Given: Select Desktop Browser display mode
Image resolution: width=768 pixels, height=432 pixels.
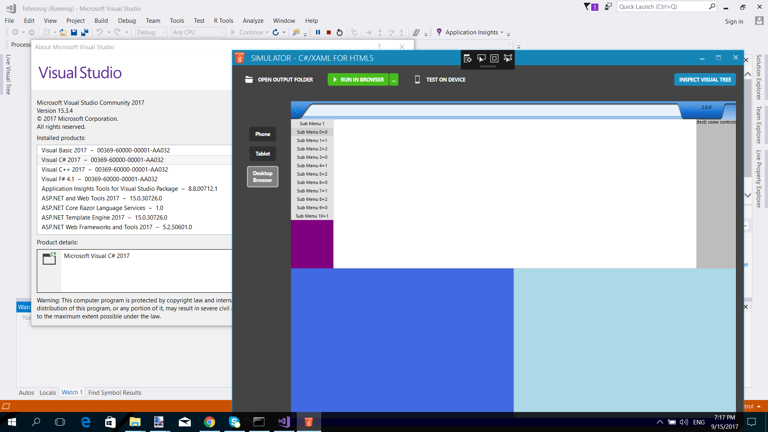Looking at the screenshot, I should pyautogui.click(x=263, y=176).
